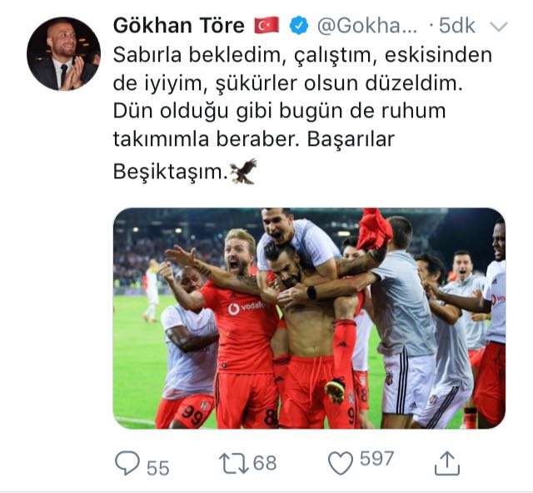Expand tweet options with the chevron arrow
The width and height of the screenshot is (533, 493).
click(499, 27)
